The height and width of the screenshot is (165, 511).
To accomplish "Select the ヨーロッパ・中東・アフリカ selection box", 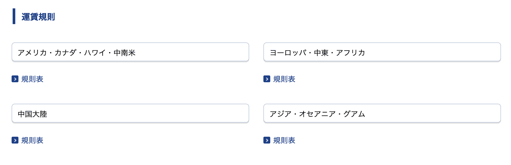I will [382, 52].
